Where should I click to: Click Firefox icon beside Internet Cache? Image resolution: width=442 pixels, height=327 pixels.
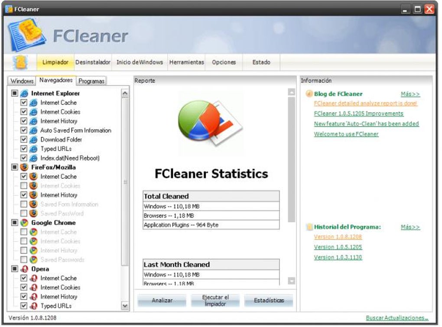coord(33,176)
